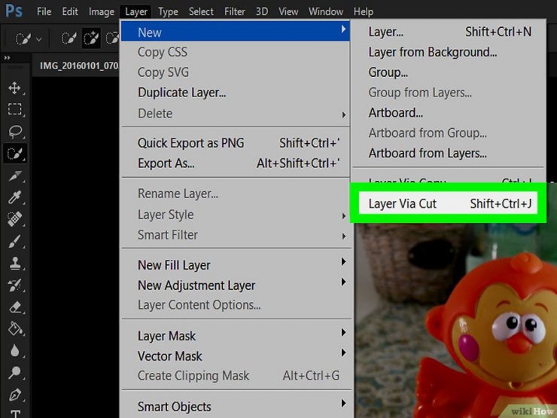Open the Filter menu
This screenshot has width=557, height=418.
coord(235,11)
